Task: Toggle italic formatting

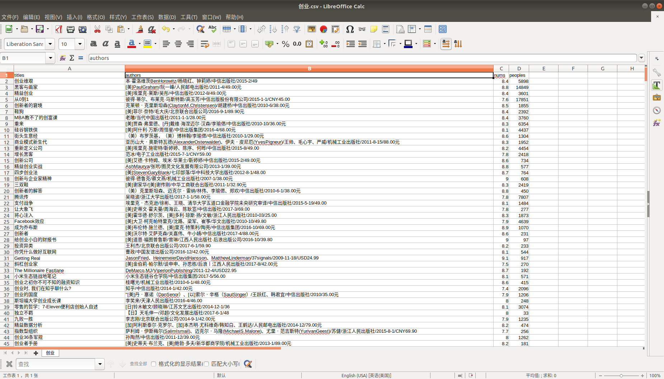Action: 105,44
